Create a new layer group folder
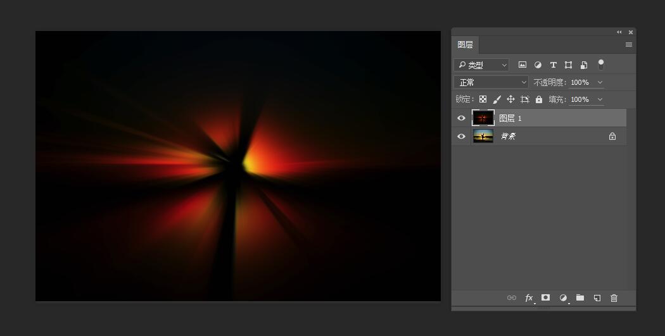 [580, 297]
